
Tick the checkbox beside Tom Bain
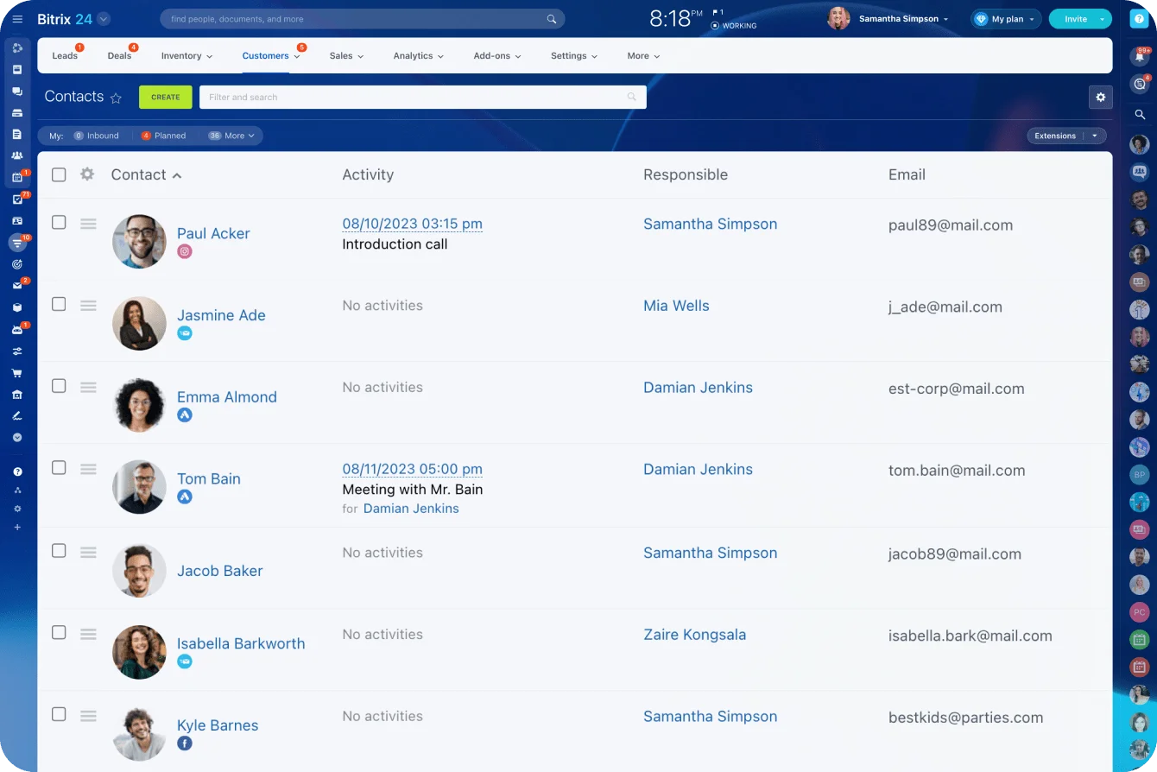pyautogui.click(x=59, y=468)
